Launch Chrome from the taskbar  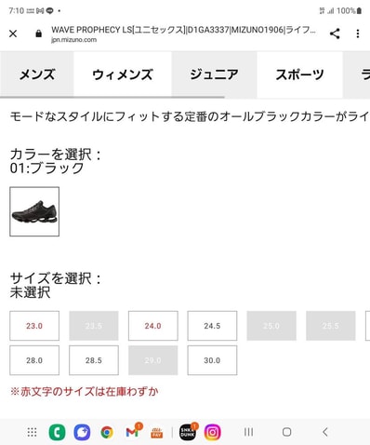(107, 432)
